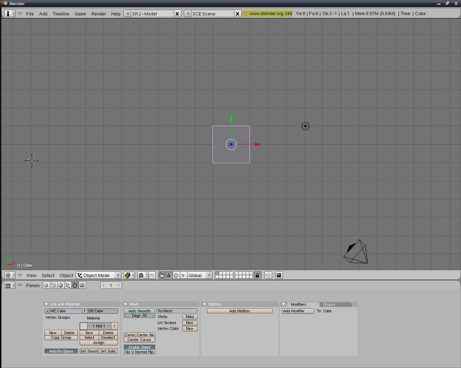This screenshot has height=368, width=461.
Task: Toggle No V.Normal Flip option
Action: (x=139, y=352)
